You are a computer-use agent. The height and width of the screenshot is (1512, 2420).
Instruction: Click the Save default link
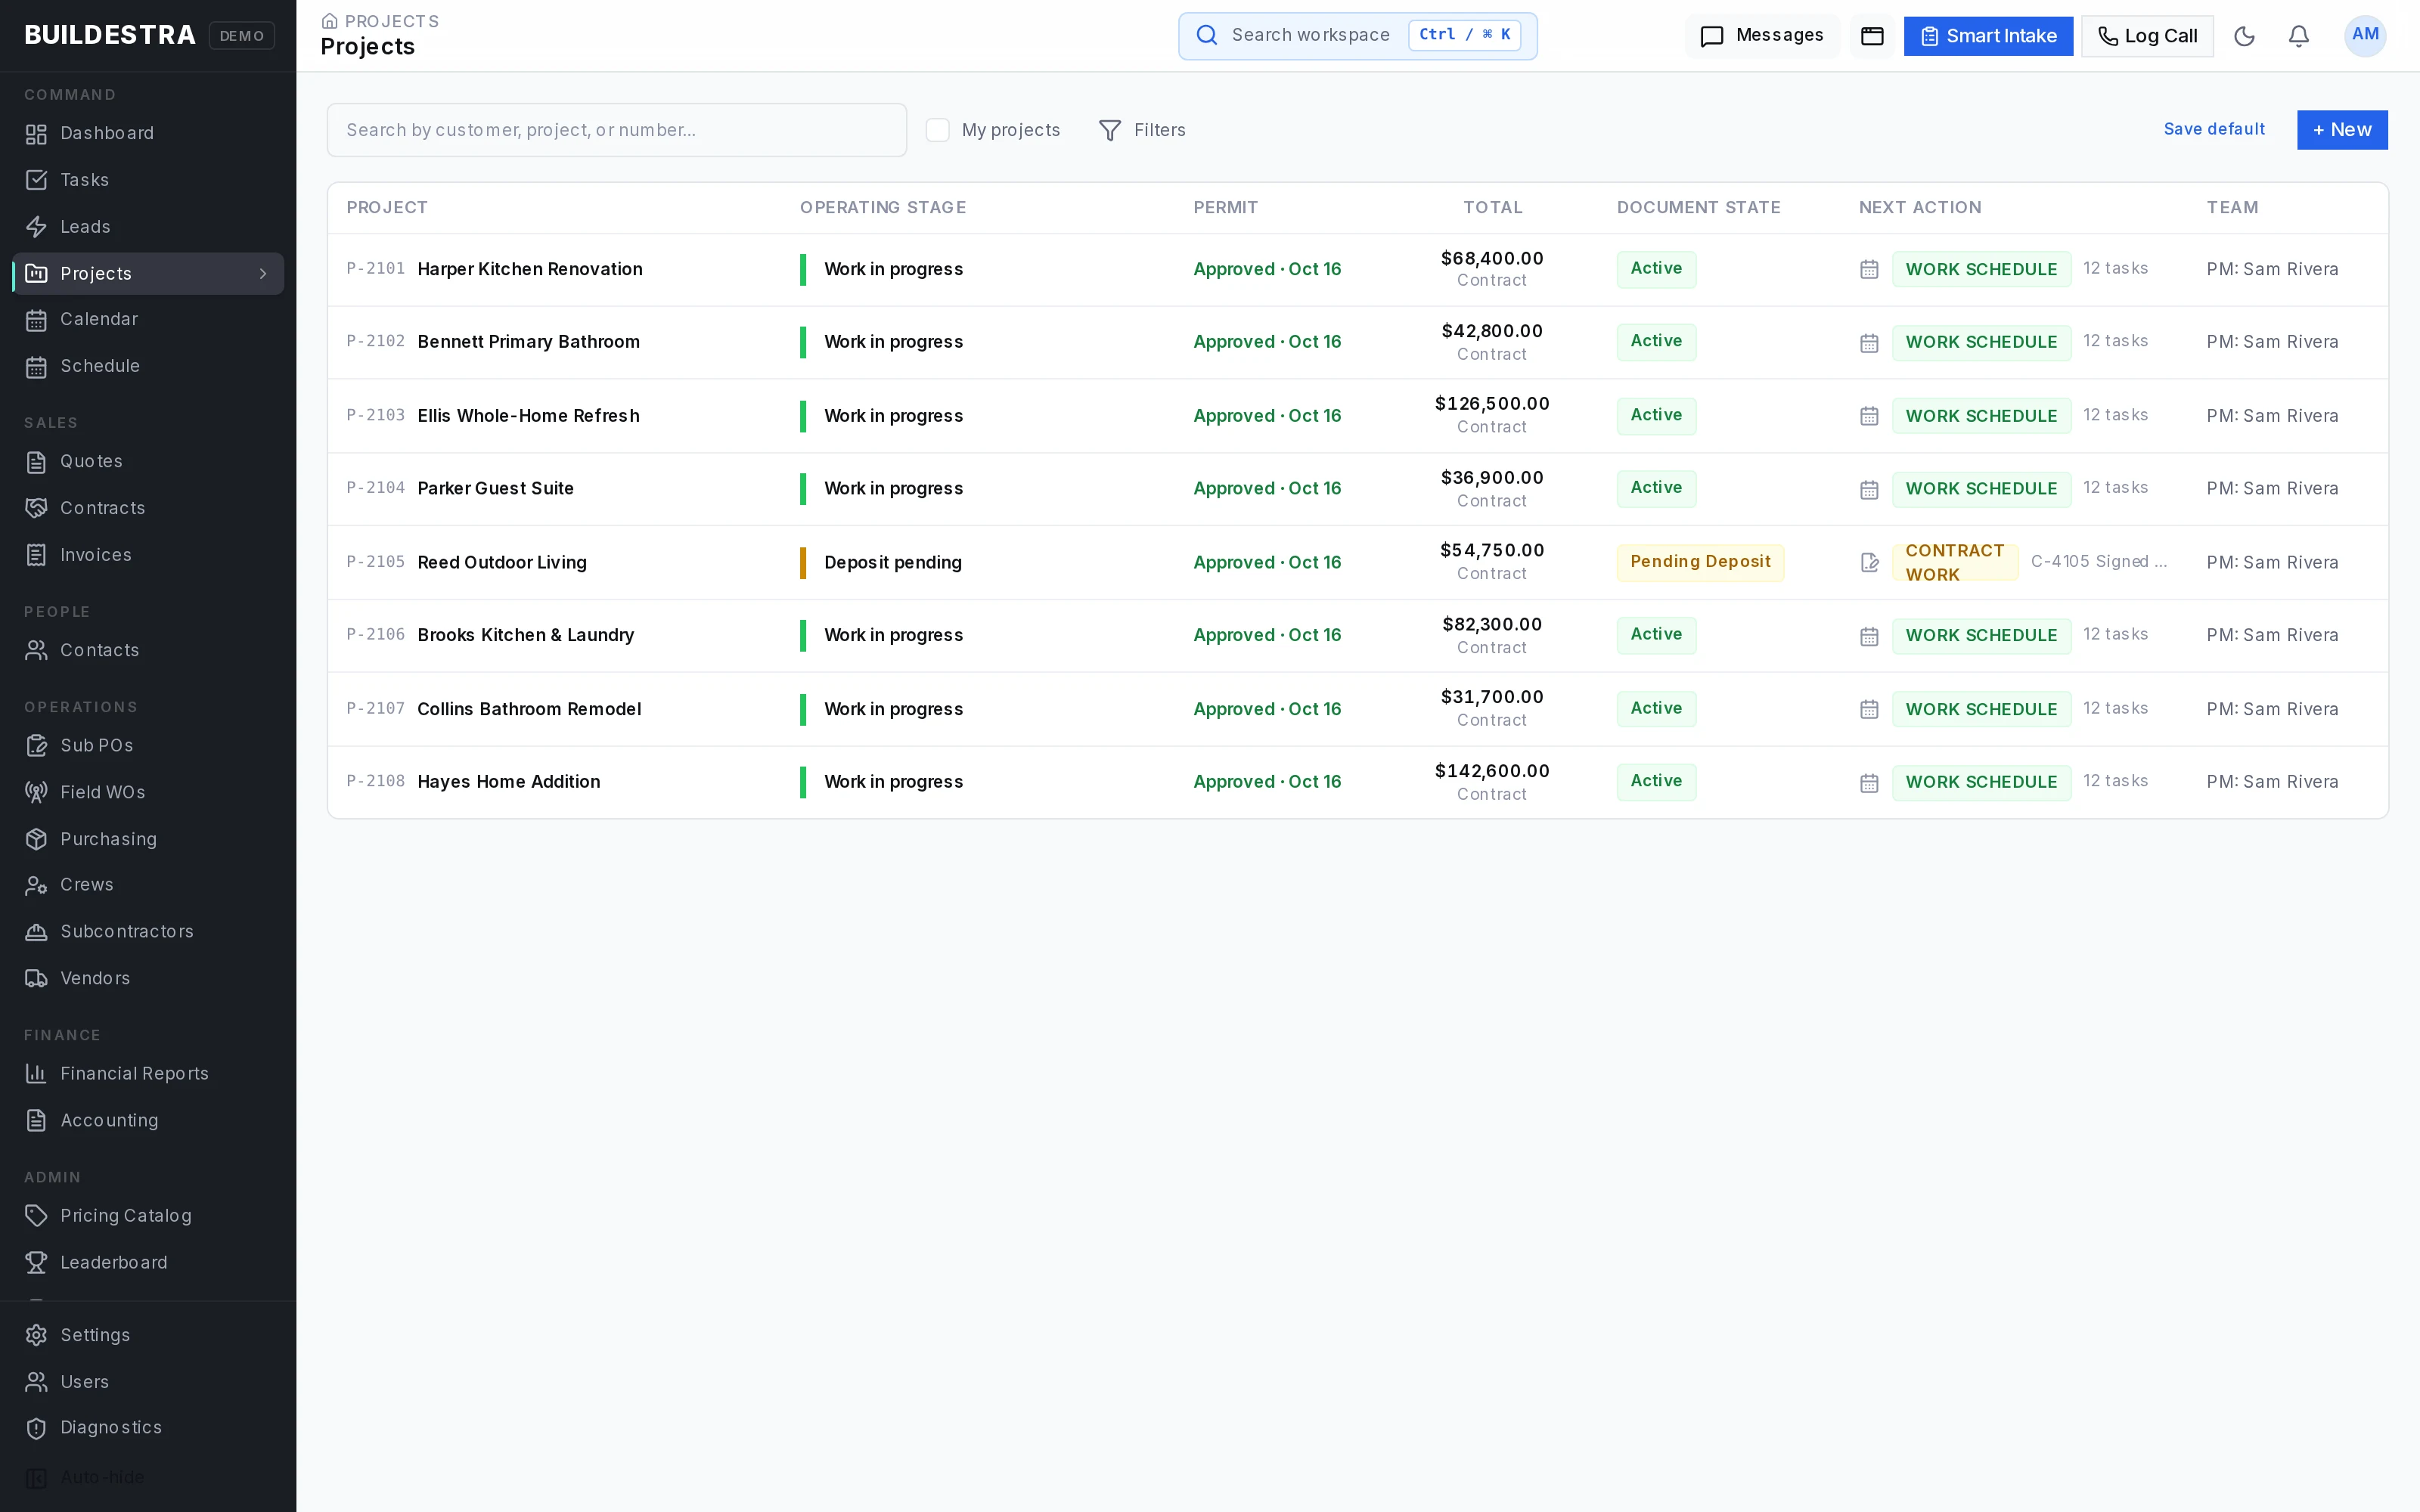pyautogui.click(x=2214, y=129)
